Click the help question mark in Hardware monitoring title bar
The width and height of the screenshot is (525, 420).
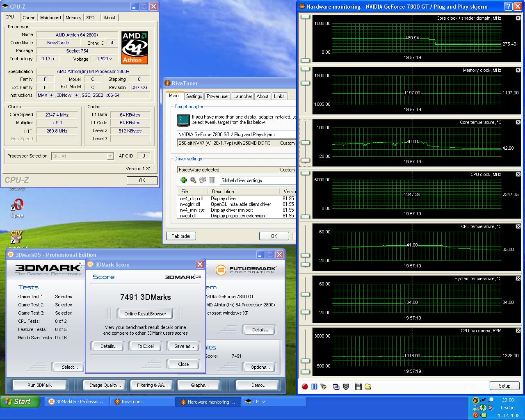coord(508,6)
